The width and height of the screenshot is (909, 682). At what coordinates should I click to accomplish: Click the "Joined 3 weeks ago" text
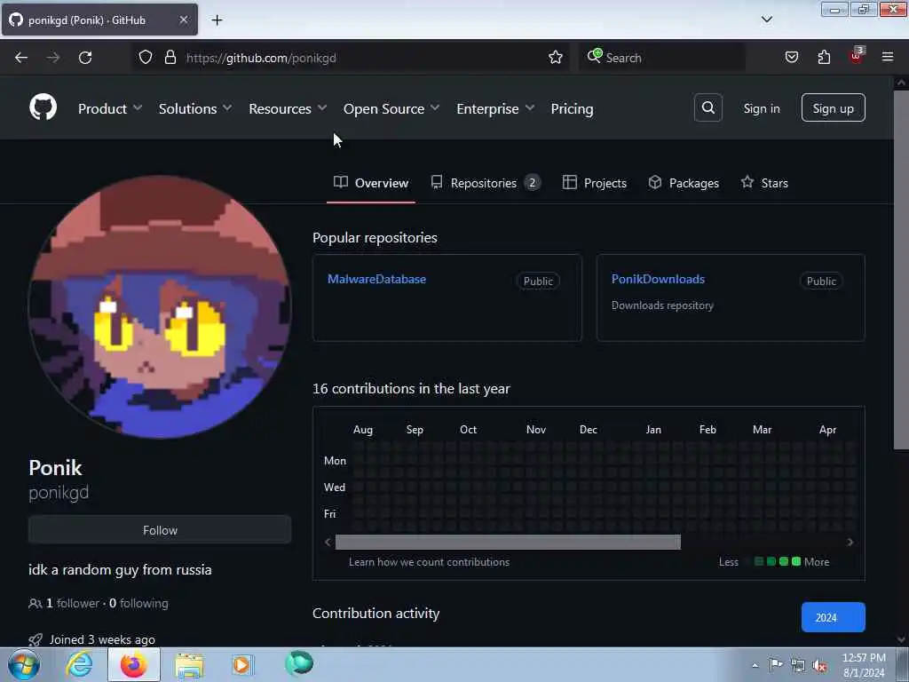point(102,639)
